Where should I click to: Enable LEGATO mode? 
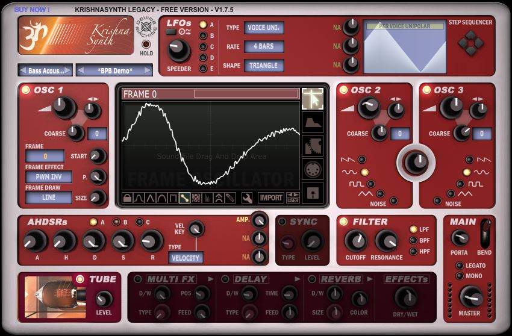click(x=460, y=266)
